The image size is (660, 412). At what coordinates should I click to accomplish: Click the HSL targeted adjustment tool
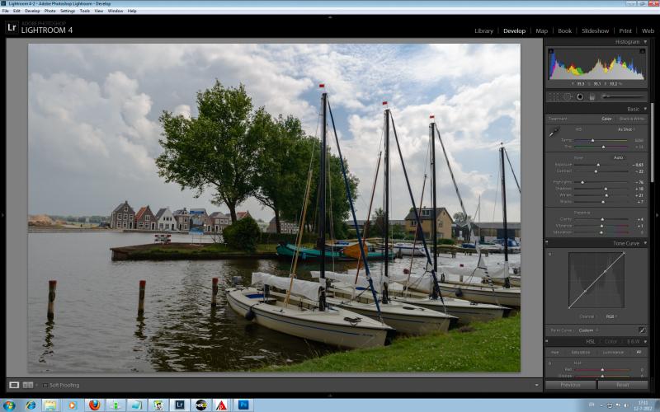[549, 363]
